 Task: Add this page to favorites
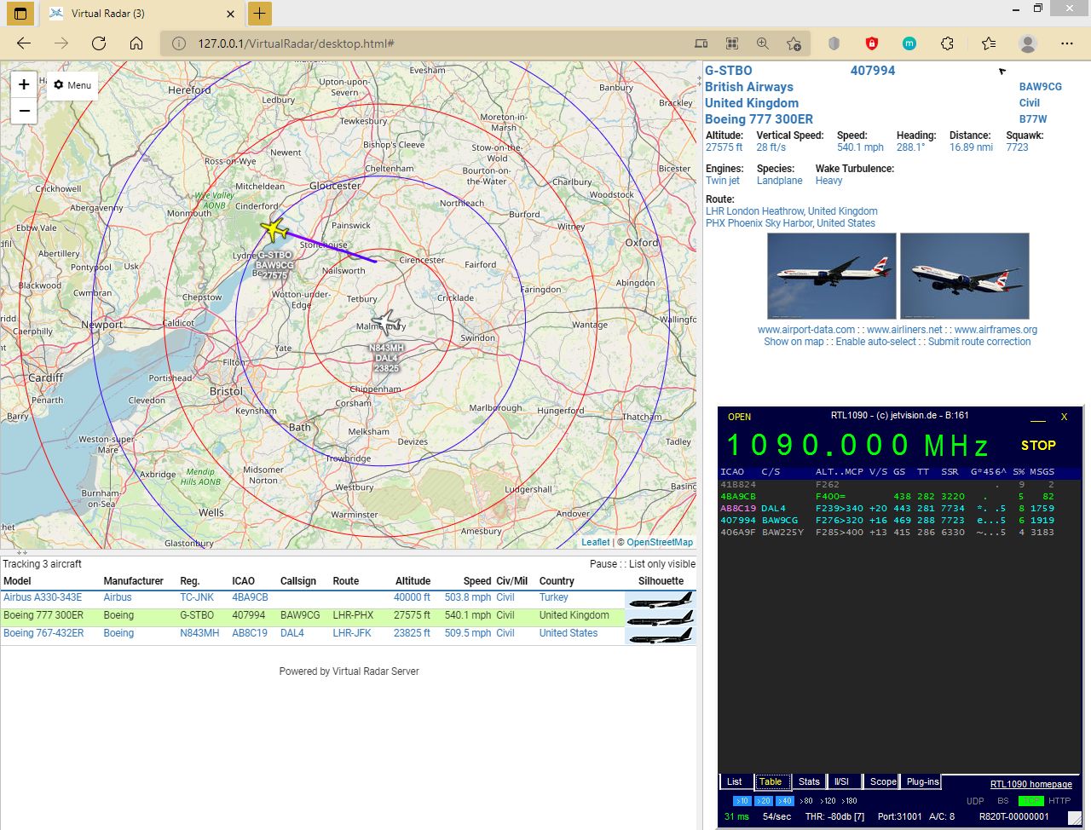(794, 43)
